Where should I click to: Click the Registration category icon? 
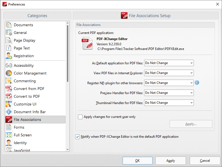[9, 56]
